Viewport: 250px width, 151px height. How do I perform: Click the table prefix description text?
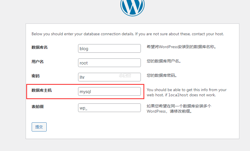click(x=179, y=109)
